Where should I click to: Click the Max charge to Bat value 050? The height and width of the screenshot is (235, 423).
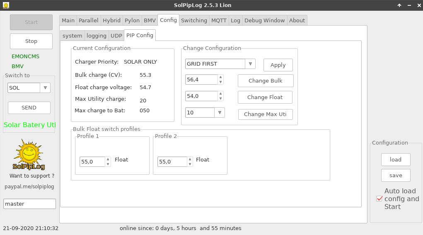pyautogui.click(x=144, y=111)
